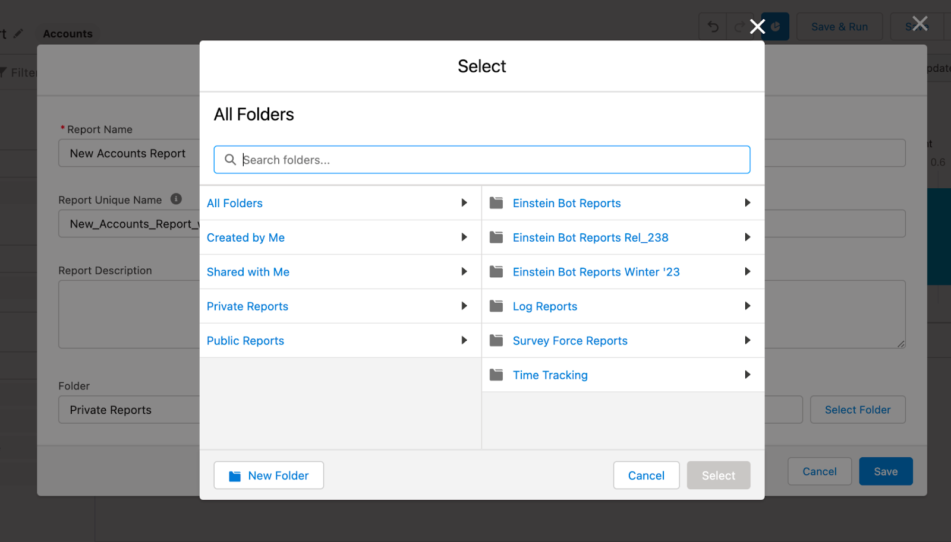
Task: Open the Time Tracking folder link
Action: [x=550, y=375]
